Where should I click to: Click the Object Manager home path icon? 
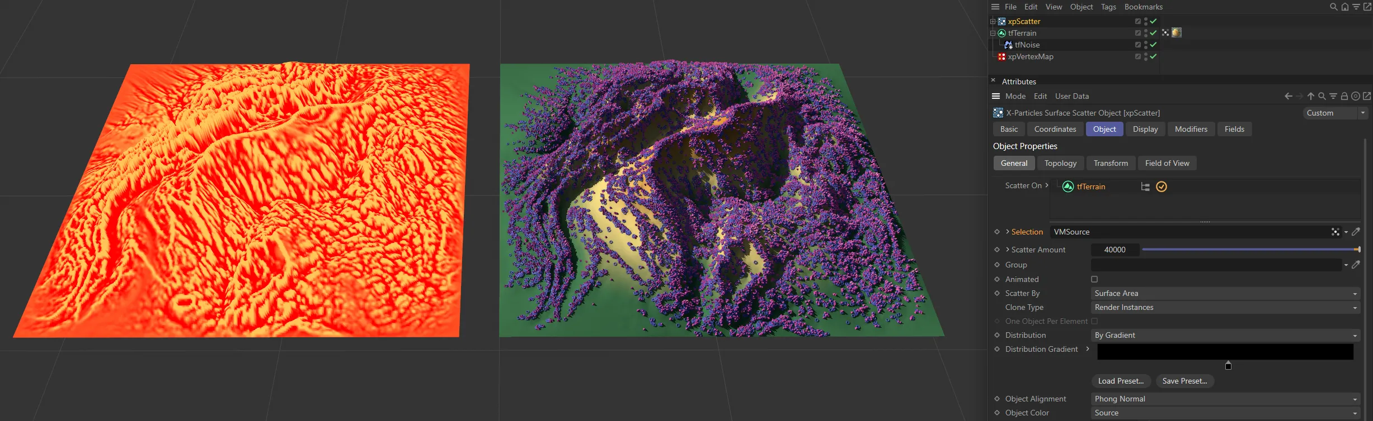1345,7
